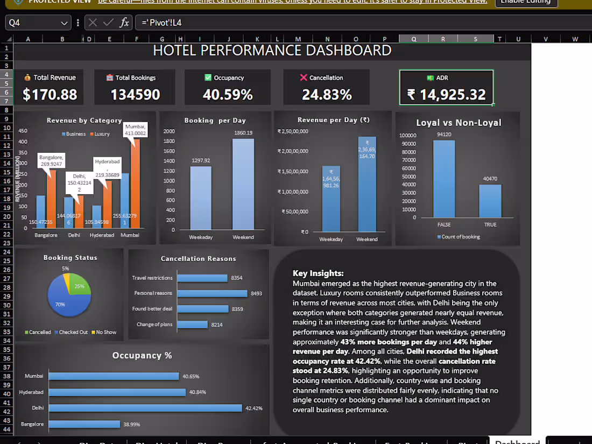
Task: Click the calendar icon beside Total Bookings
Action: click(110, 77)
